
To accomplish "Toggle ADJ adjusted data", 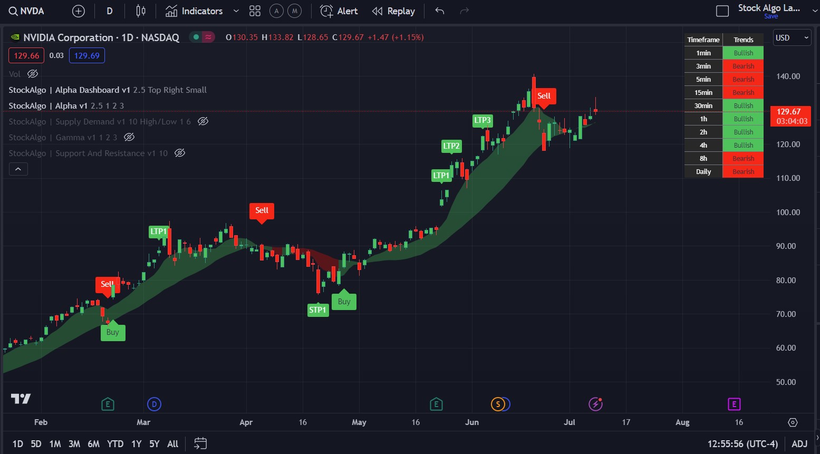I will (799, 444).
